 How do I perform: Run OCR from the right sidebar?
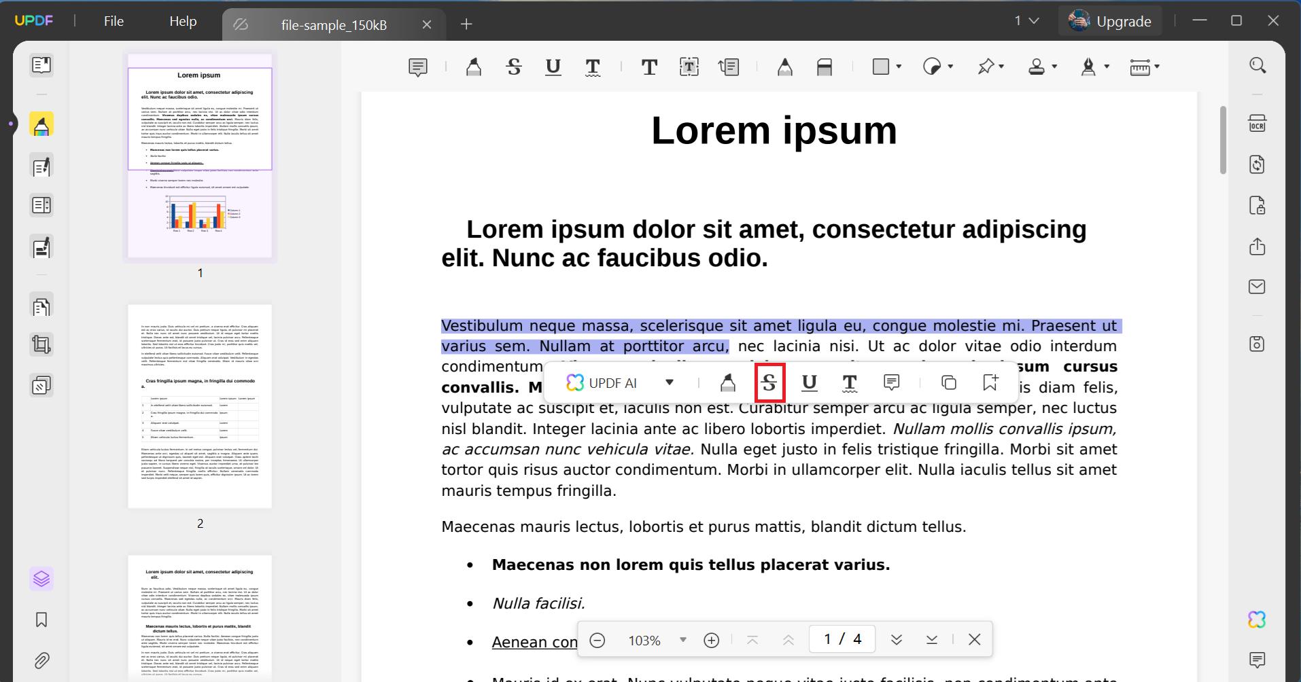pyautogui.click(x=1257, y=123)
